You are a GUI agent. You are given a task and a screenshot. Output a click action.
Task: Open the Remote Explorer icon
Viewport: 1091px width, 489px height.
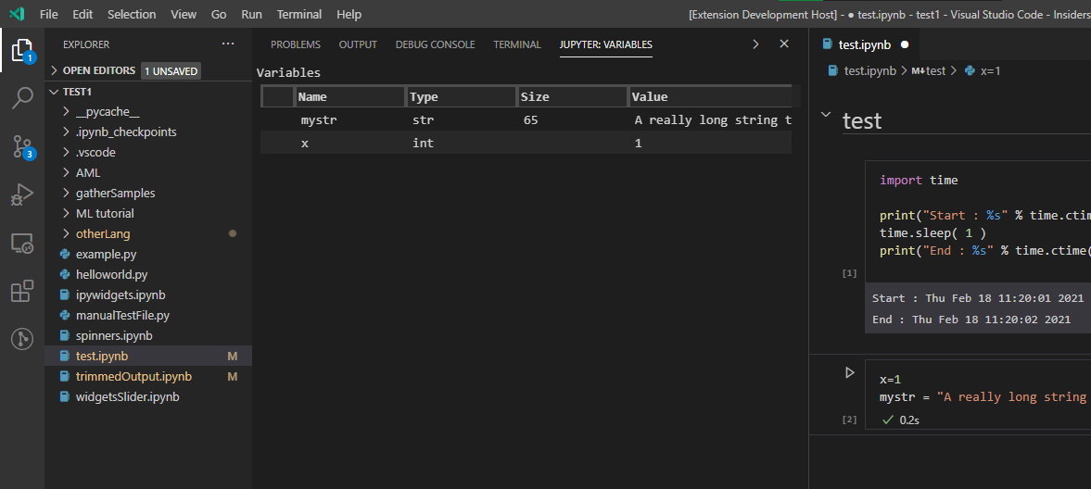pos(22,244)
